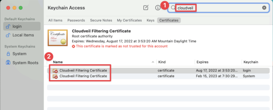Click the login keychain unlock icon

[8, 26]
